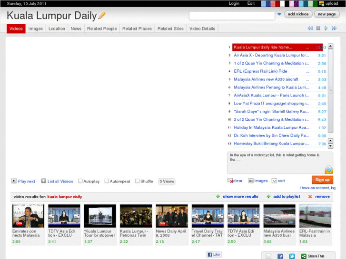Click the playlist vertical scrollbar thumb
Viewport: 346px width, 259px height.
[x=330, y=91]
